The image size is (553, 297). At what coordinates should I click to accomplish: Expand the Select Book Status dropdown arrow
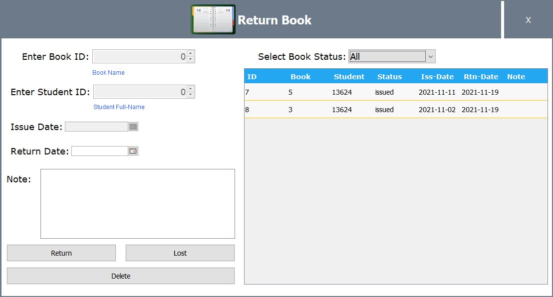[x=431, y=56]
